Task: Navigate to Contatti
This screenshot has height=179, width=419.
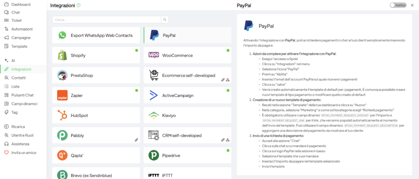Action: [18, 78]
